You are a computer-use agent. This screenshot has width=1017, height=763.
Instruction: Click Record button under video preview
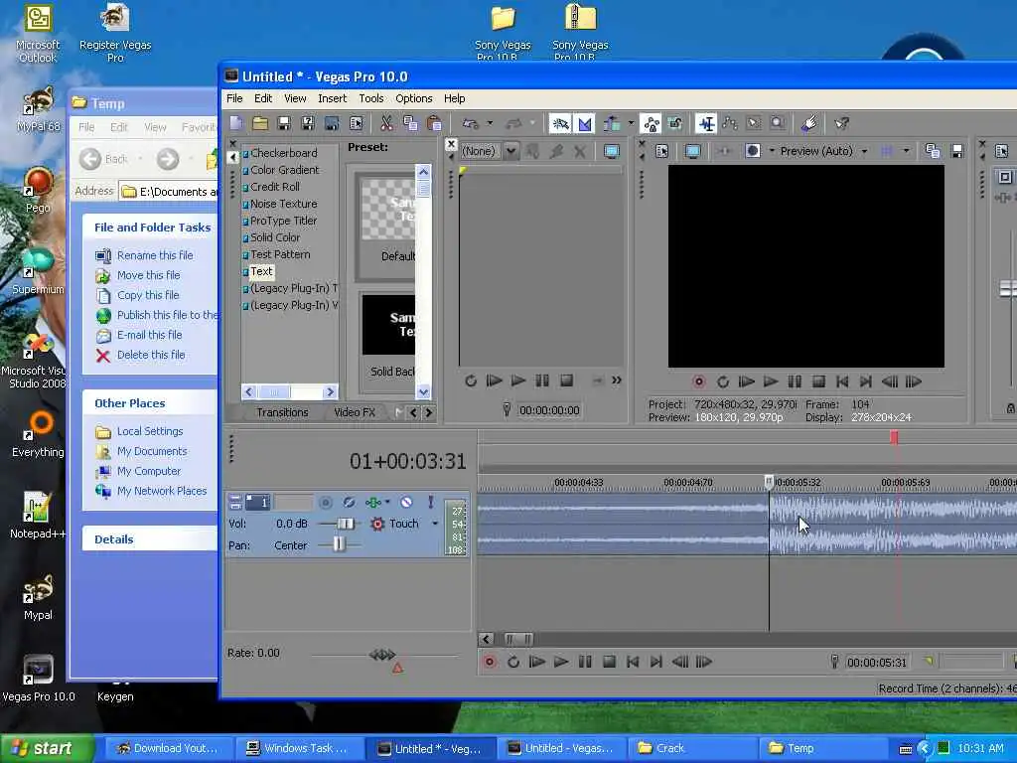click(698, 381)
